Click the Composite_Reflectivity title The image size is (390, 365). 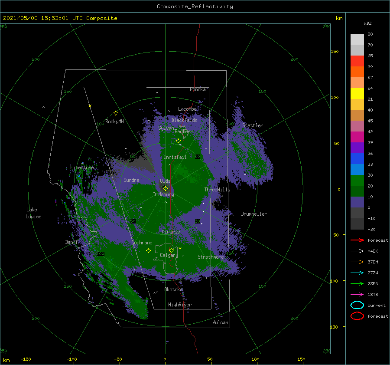195,7
